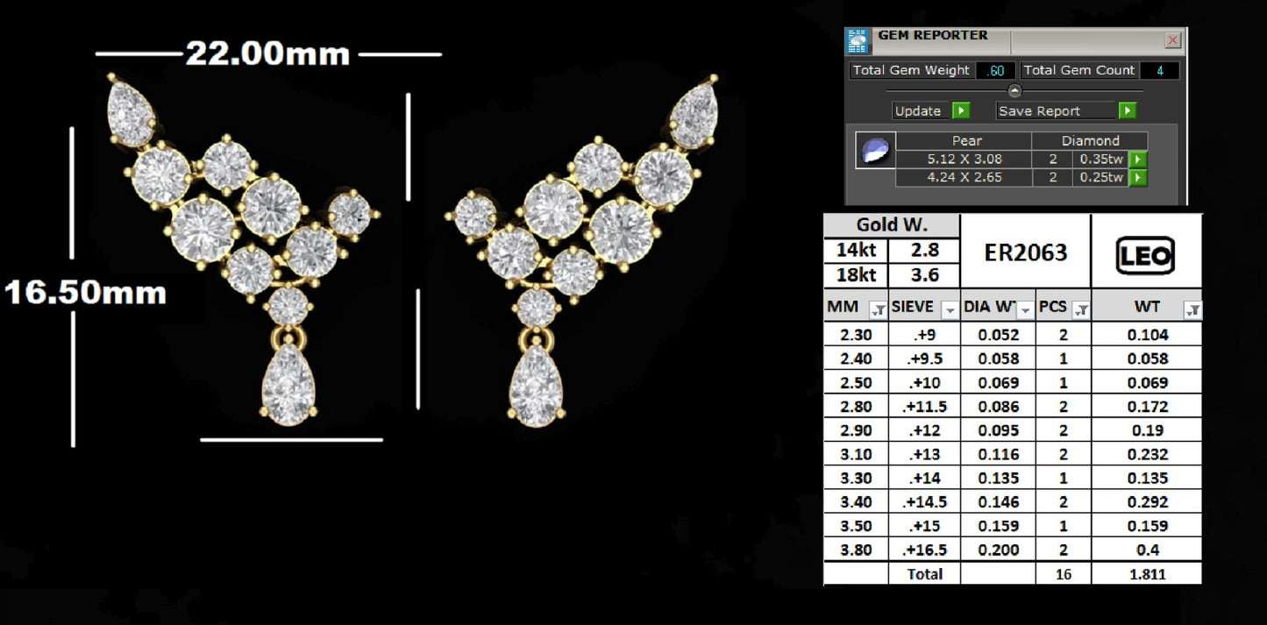Image resolution: width=1267 pixels, height=625 pixels.
Task: Open the MM column filter dropdown
Action: (x=877, y=309)
